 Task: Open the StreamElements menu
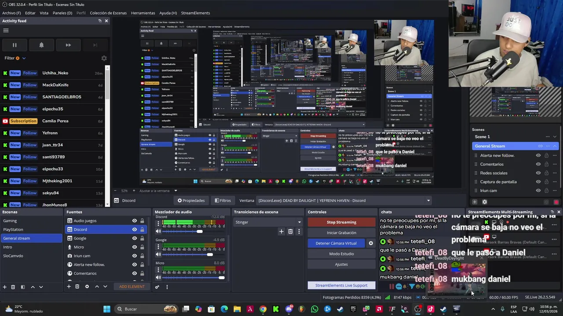pyautogui.click(x=195, y=13)
